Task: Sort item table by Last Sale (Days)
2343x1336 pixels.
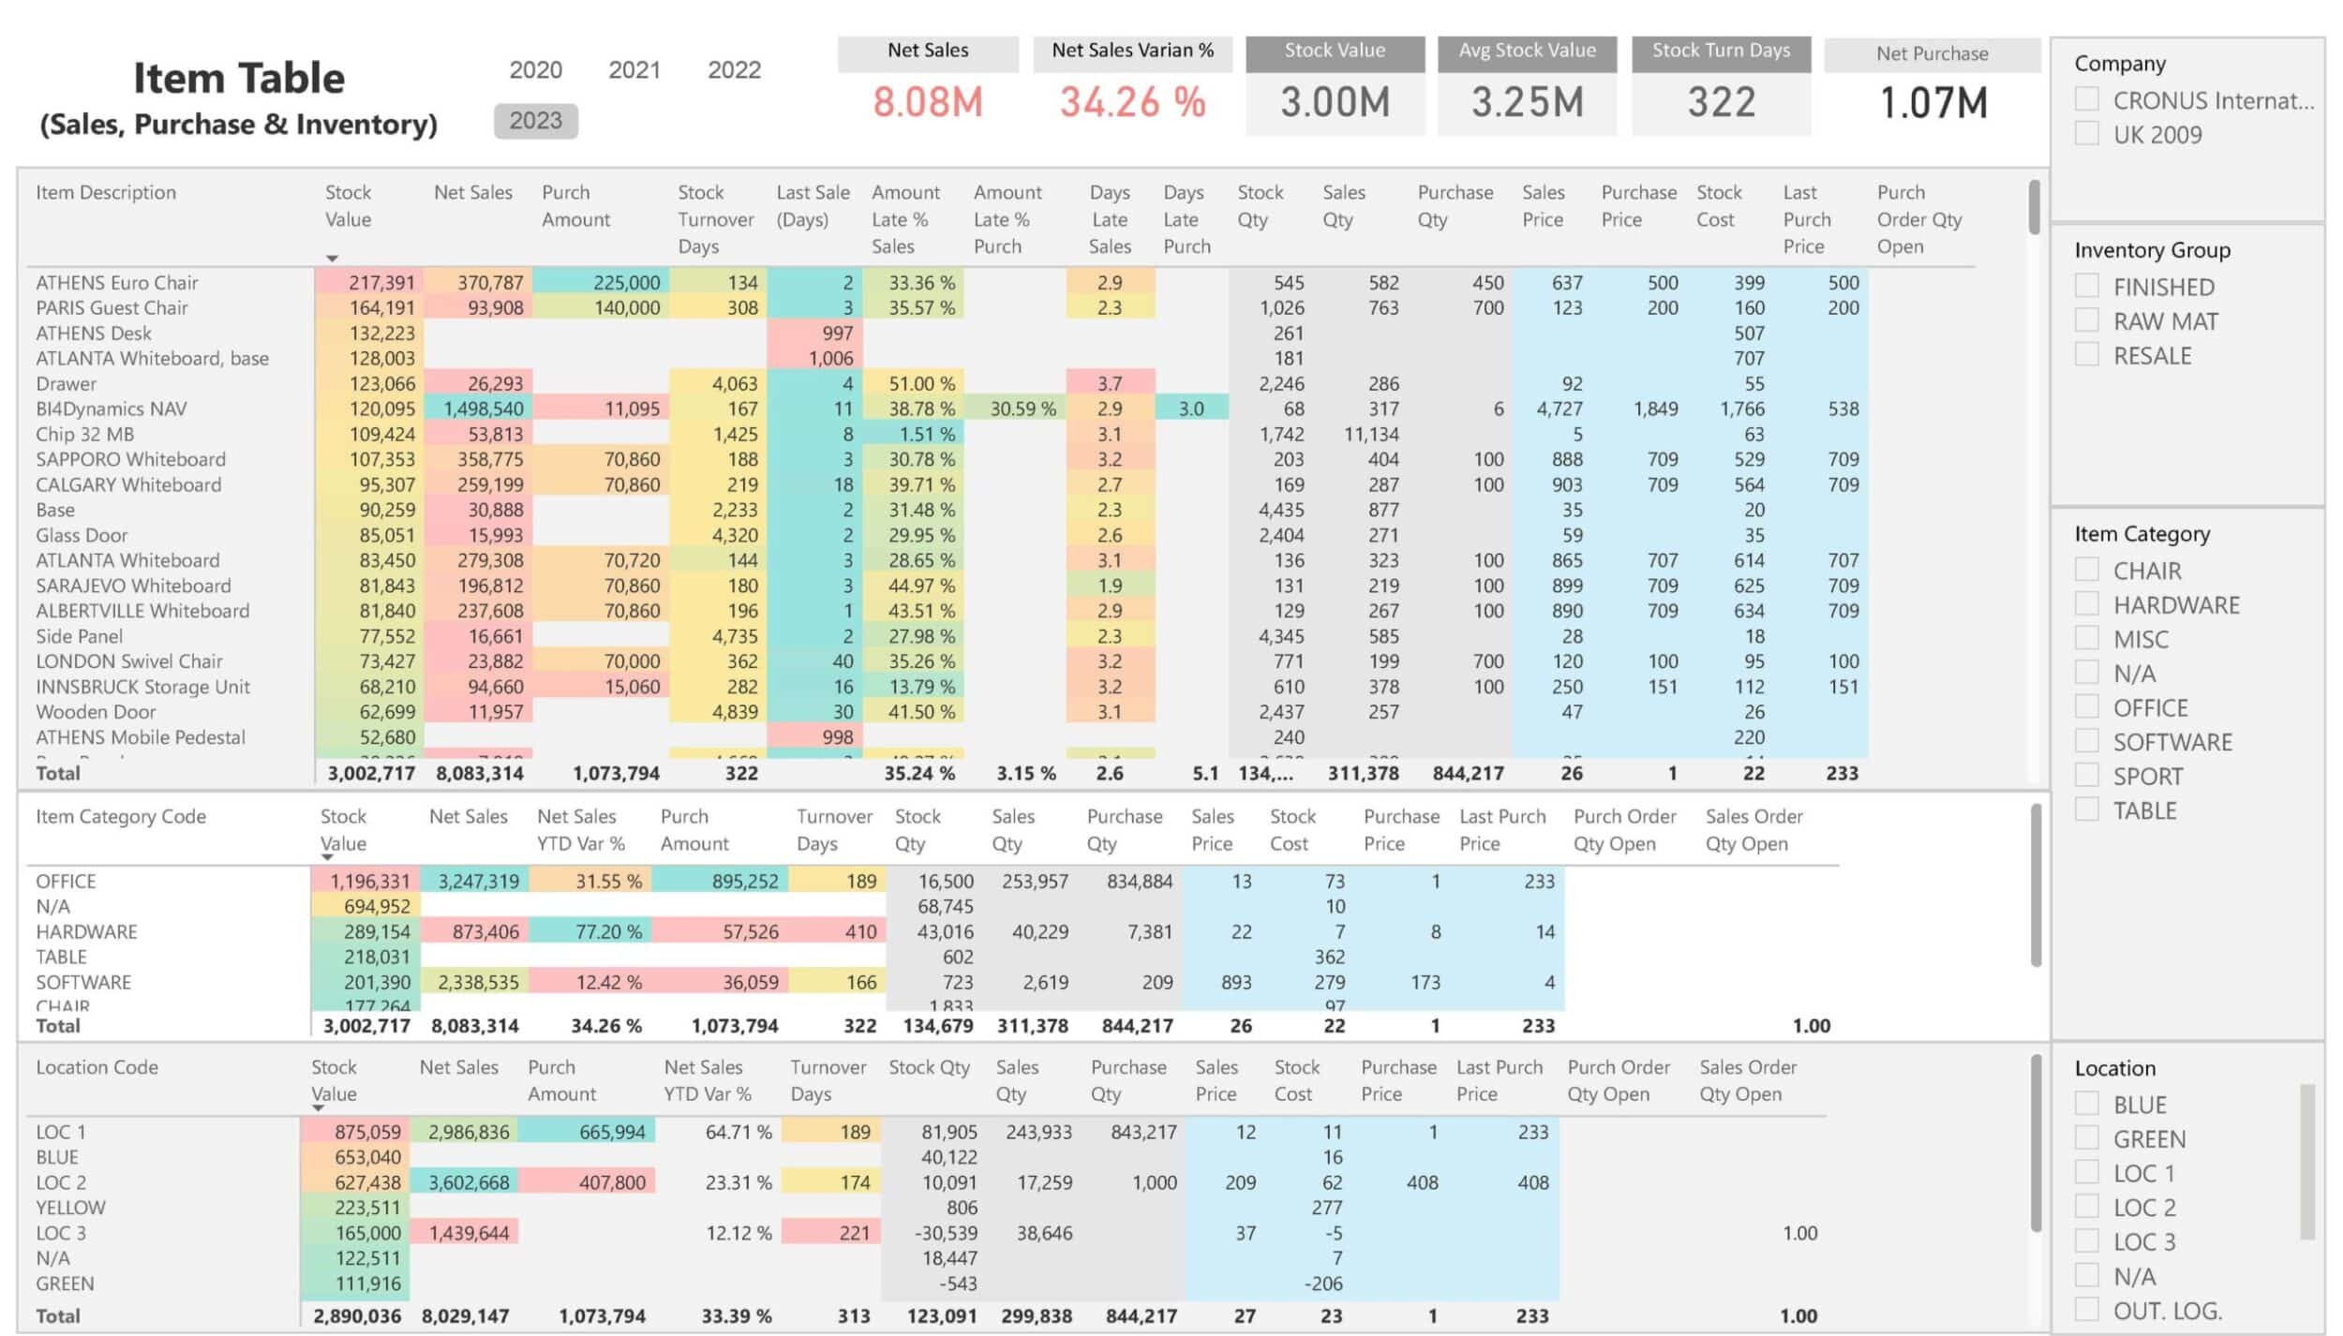Action: point(813,206)
